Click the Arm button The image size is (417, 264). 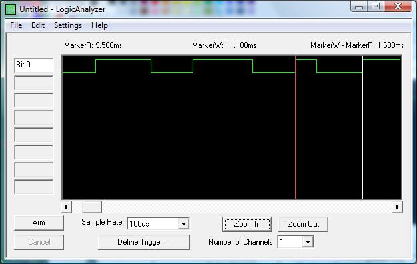pyautogui.click(x=39, y=223)
